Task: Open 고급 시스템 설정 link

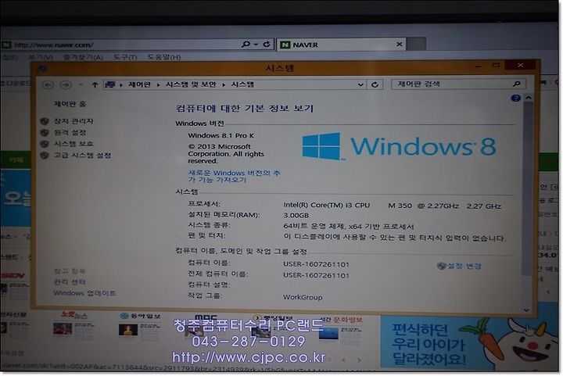Action: coord(83,156)
